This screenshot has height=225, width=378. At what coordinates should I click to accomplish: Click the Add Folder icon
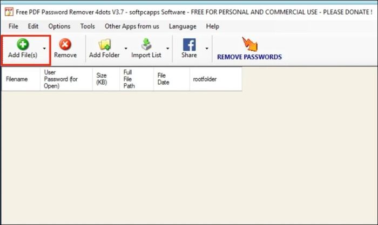click(104, 45)
